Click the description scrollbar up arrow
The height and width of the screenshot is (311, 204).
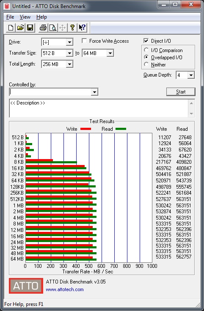coord(191,103)
